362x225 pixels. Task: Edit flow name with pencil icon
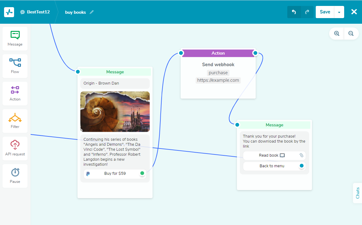pos(92,12)
